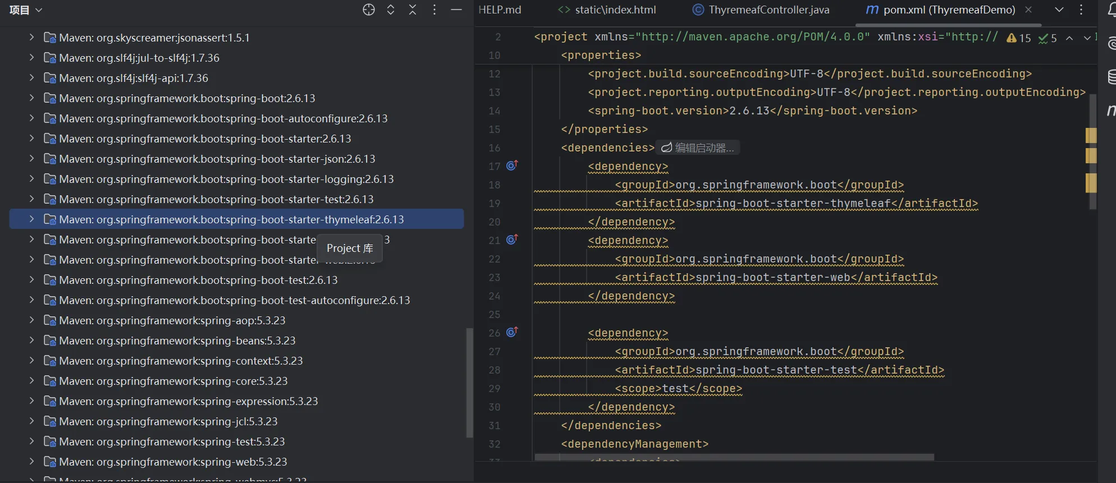Image resolution: width=1116 pixels, height=483 pixels.
Task: Close the pom.xml editor tab
Action: pyautogui.click(x=1028, y=10)
